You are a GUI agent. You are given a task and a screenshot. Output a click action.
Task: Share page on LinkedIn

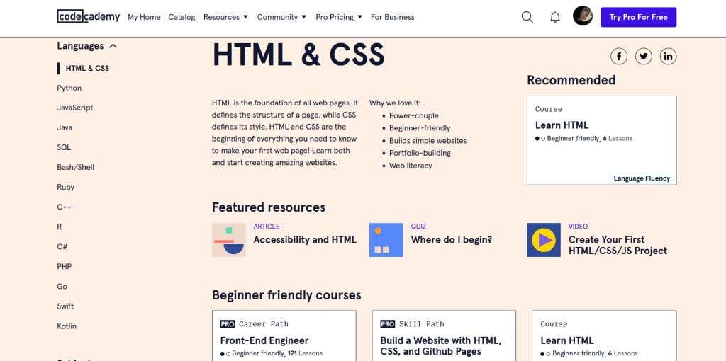pyautogui.click(x=668, y=57)
